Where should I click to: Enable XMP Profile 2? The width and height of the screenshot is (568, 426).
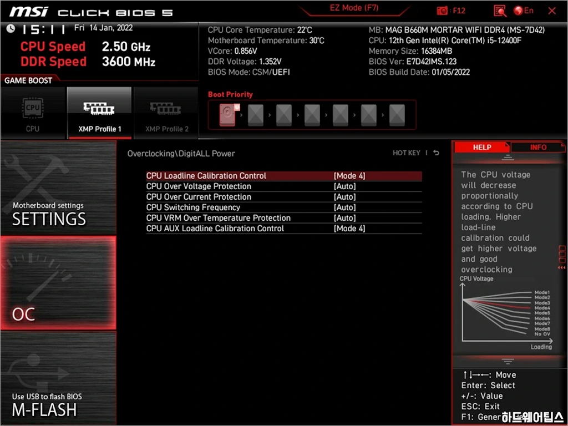click(x=166, y=113)
